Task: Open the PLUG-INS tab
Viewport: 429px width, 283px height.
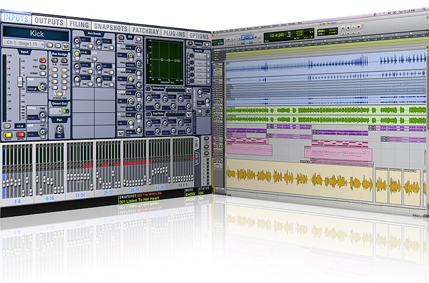Action: pyautogui.click(x=174, y=34)
